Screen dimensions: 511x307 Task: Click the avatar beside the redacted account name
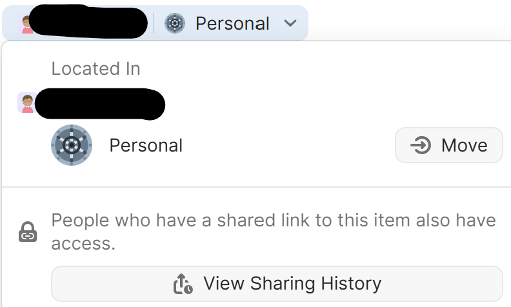26,103
